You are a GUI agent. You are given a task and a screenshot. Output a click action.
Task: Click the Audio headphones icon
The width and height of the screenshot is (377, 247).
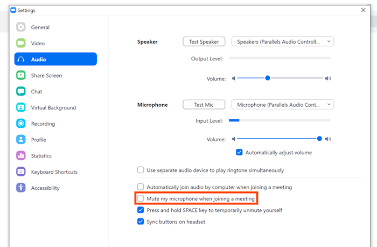21,59
